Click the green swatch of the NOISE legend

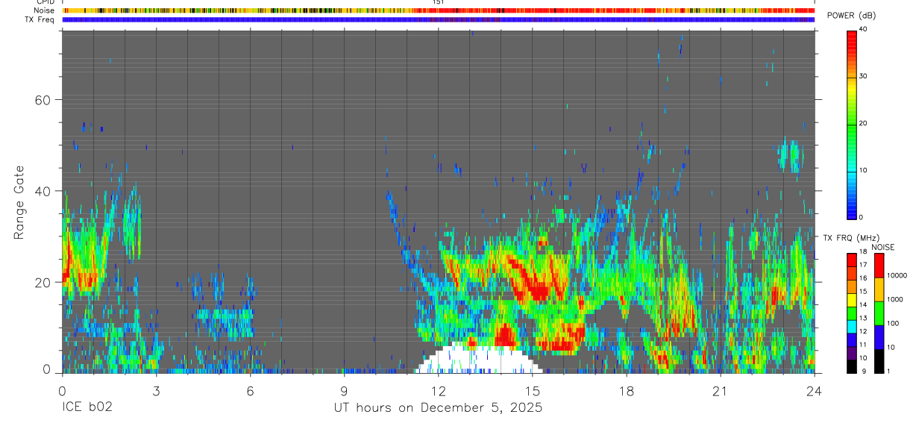point(879,313)
